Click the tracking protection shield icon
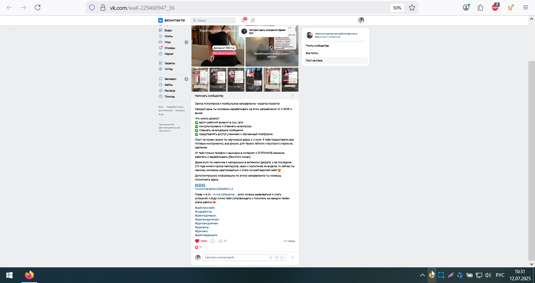This screenshot has width=535, height=283. tap(92, 7)
